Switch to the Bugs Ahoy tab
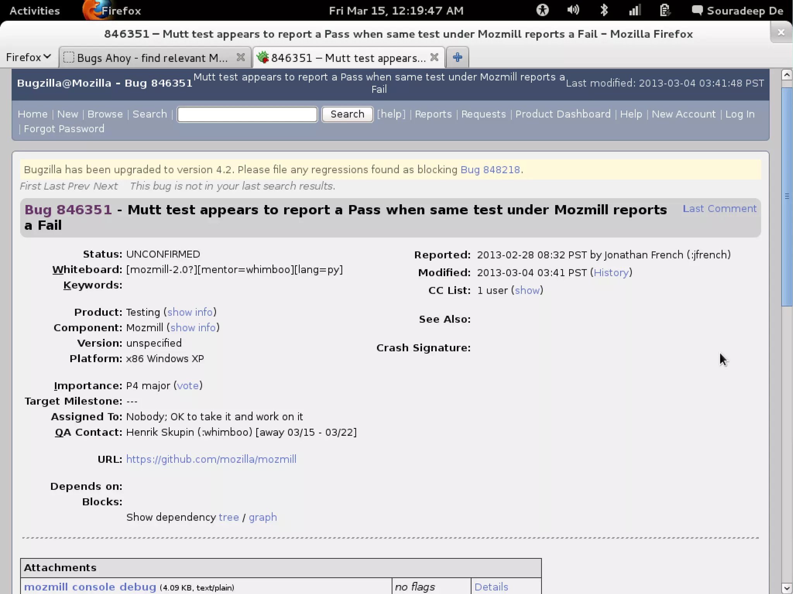This screenshot has width=793, height=594. [x=152, y=58]
